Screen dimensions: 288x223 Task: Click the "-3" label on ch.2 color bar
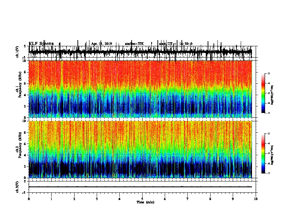pyautogui.click(x=268, y=134)
